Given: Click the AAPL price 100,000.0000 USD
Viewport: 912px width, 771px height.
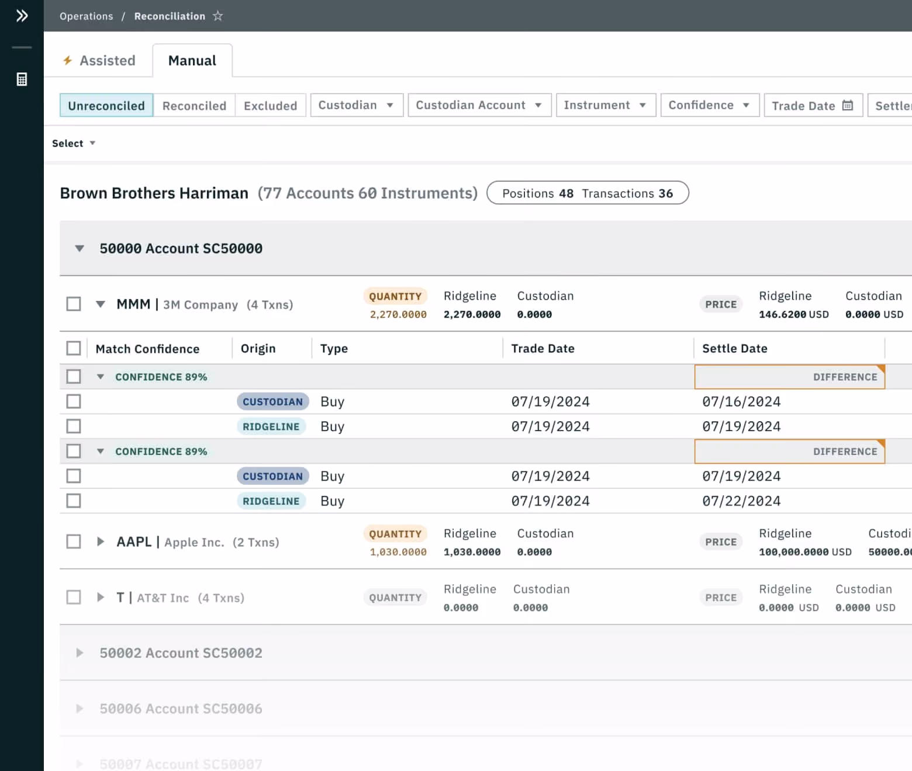Looking at the screenshot, I should (805, 552).
